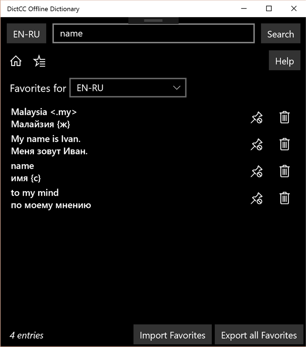
Task: Unpin the Malaysia favorite entry
Action: point(256,118)
